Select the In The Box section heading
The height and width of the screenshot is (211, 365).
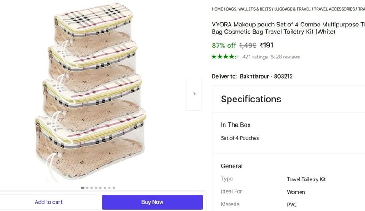tap(235, 125)
